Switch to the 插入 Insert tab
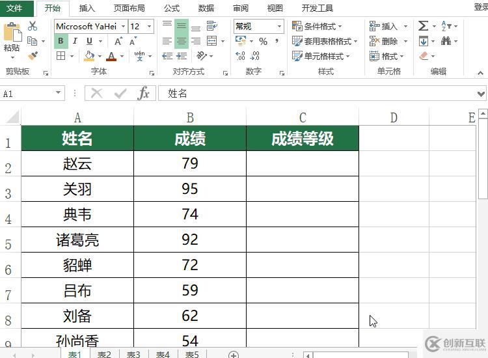The image size is (488, 358). tap(87, 8)
